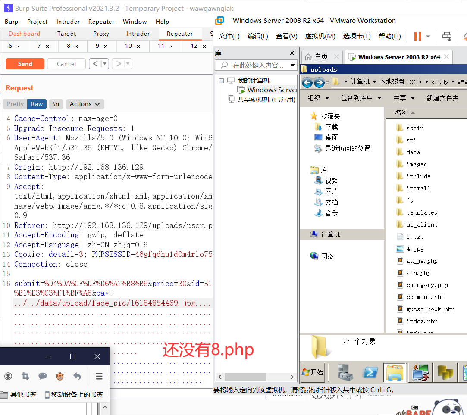The height and width of the screenshot is (415, 467).
Task: Click the Explorer back arrow button
Action: pyautogui.click(x=307, y=82)
